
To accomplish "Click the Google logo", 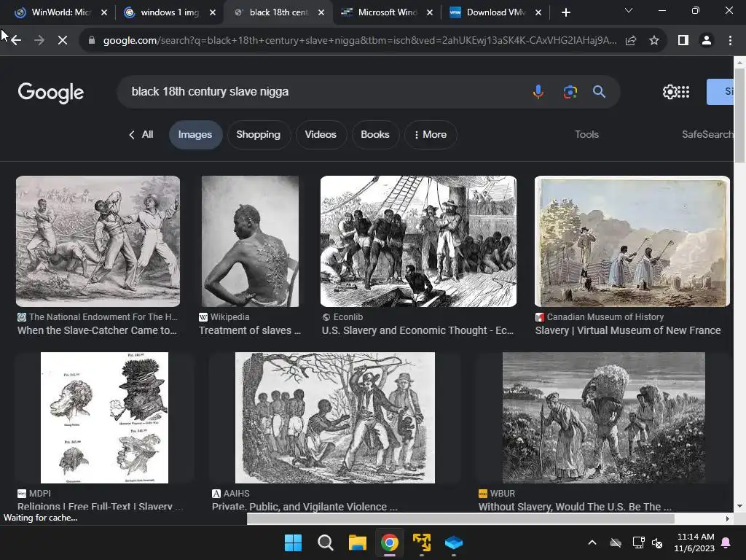I will 51,93.
